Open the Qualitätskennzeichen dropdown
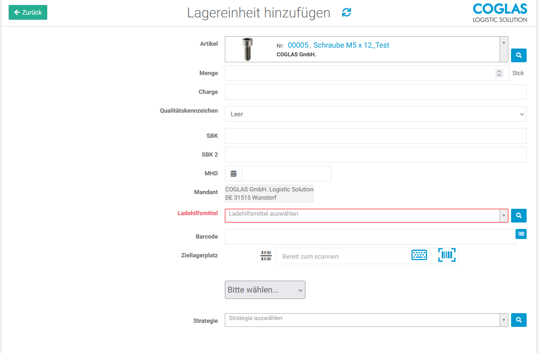Screen dimensions: 539x353 coord(375,114)
